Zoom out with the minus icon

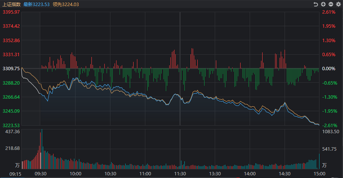click(x=331, y=4)
